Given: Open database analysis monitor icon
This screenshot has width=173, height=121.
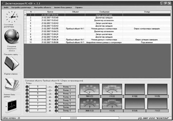Looking at the screenshot, I should [x=12, y=106].
